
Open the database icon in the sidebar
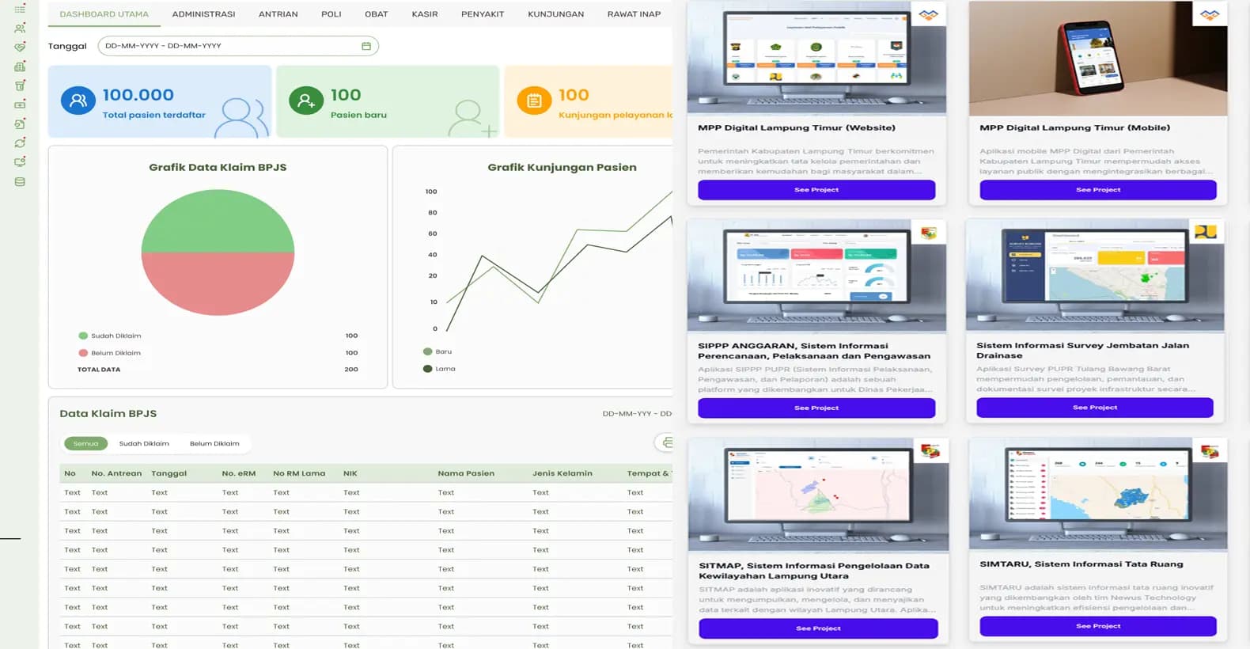(20, 181)
